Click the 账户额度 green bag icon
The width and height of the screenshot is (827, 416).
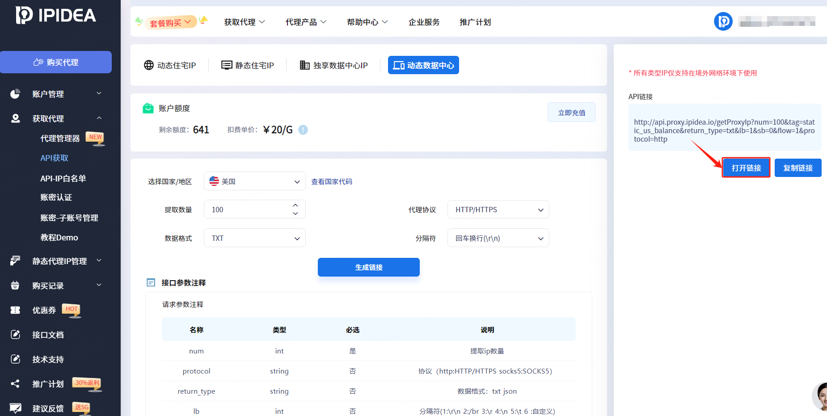point(148,108)
